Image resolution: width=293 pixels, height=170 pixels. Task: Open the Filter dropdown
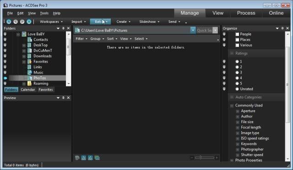point(81,39)
